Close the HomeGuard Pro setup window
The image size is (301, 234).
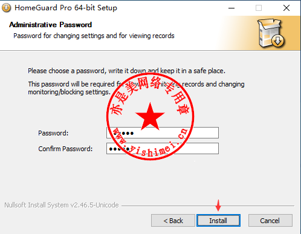pos(286,8)
